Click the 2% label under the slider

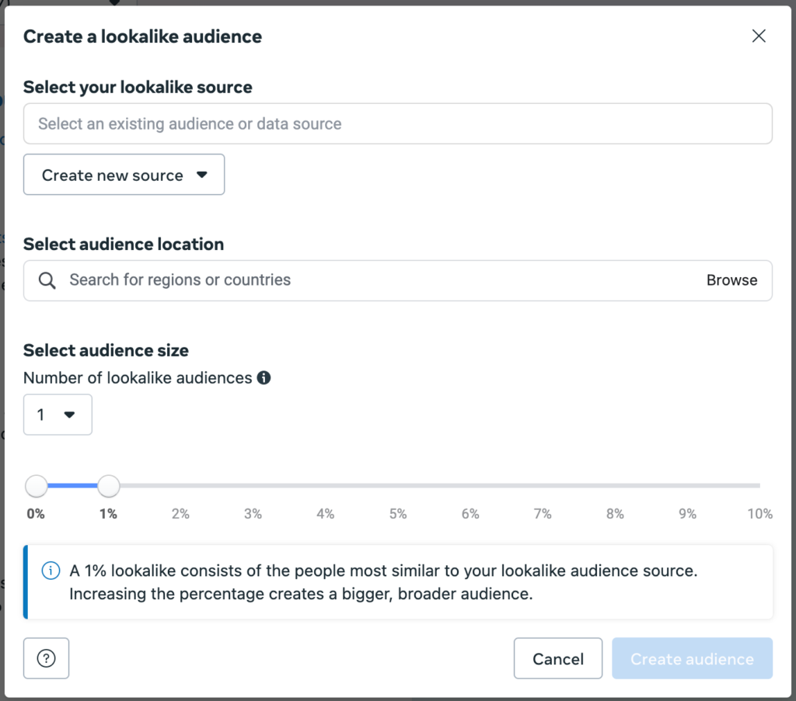(x=180, y=514)
